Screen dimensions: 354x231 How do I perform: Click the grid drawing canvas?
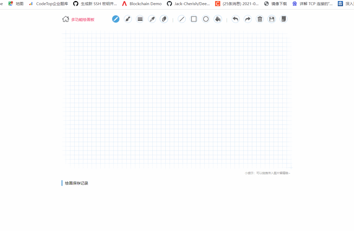177,99
